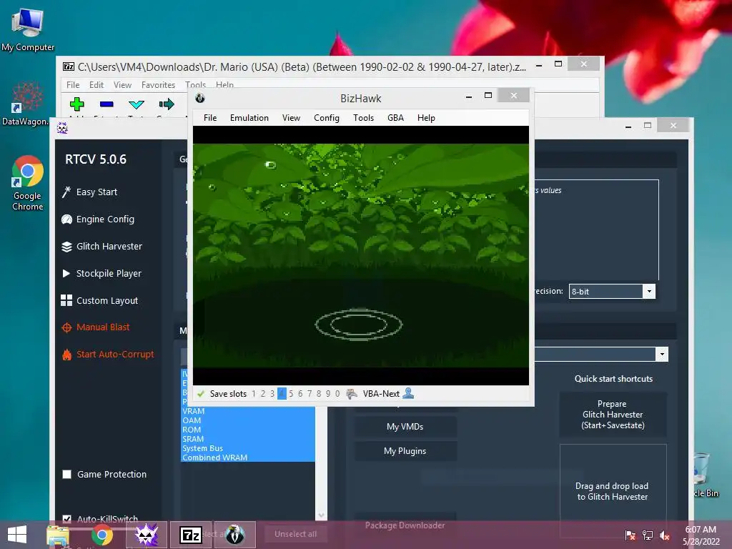Select SRAM in memory domains list

point(248,439)
